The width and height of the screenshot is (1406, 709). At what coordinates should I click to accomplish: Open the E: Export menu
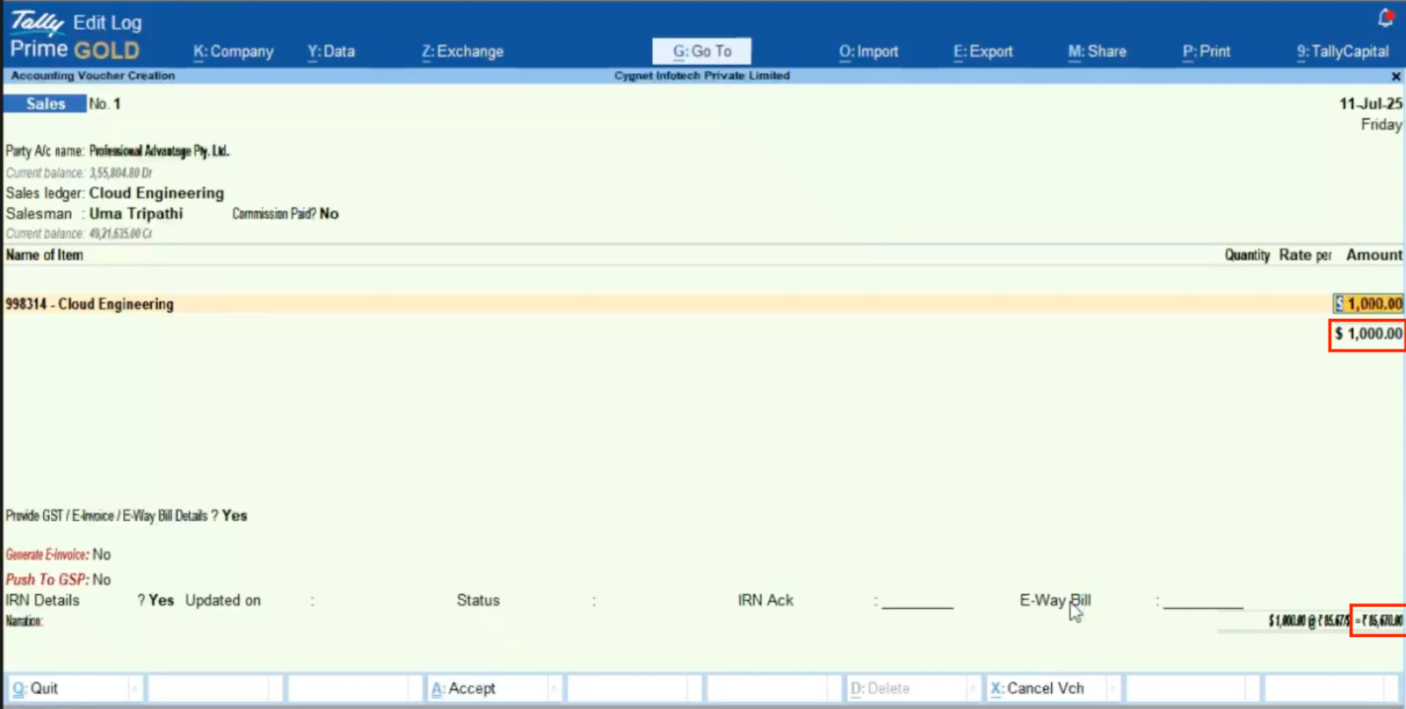pos(983,51)
